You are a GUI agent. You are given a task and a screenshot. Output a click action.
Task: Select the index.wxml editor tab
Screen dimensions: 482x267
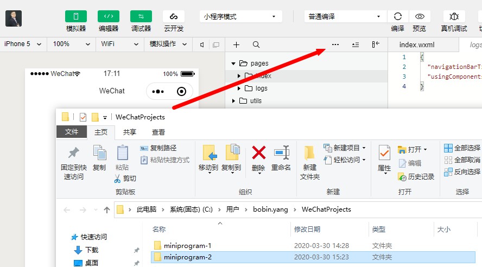point(416,44)
